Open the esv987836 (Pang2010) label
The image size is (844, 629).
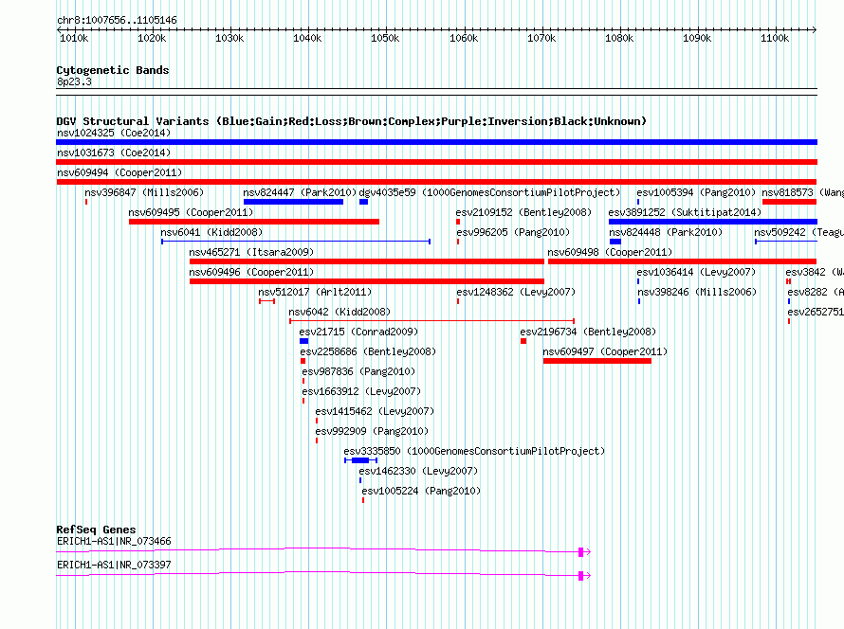[358, 371]
